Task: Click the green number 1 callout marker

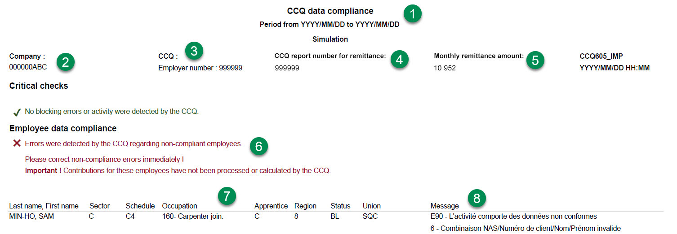Action: click(x=412, y=13)
